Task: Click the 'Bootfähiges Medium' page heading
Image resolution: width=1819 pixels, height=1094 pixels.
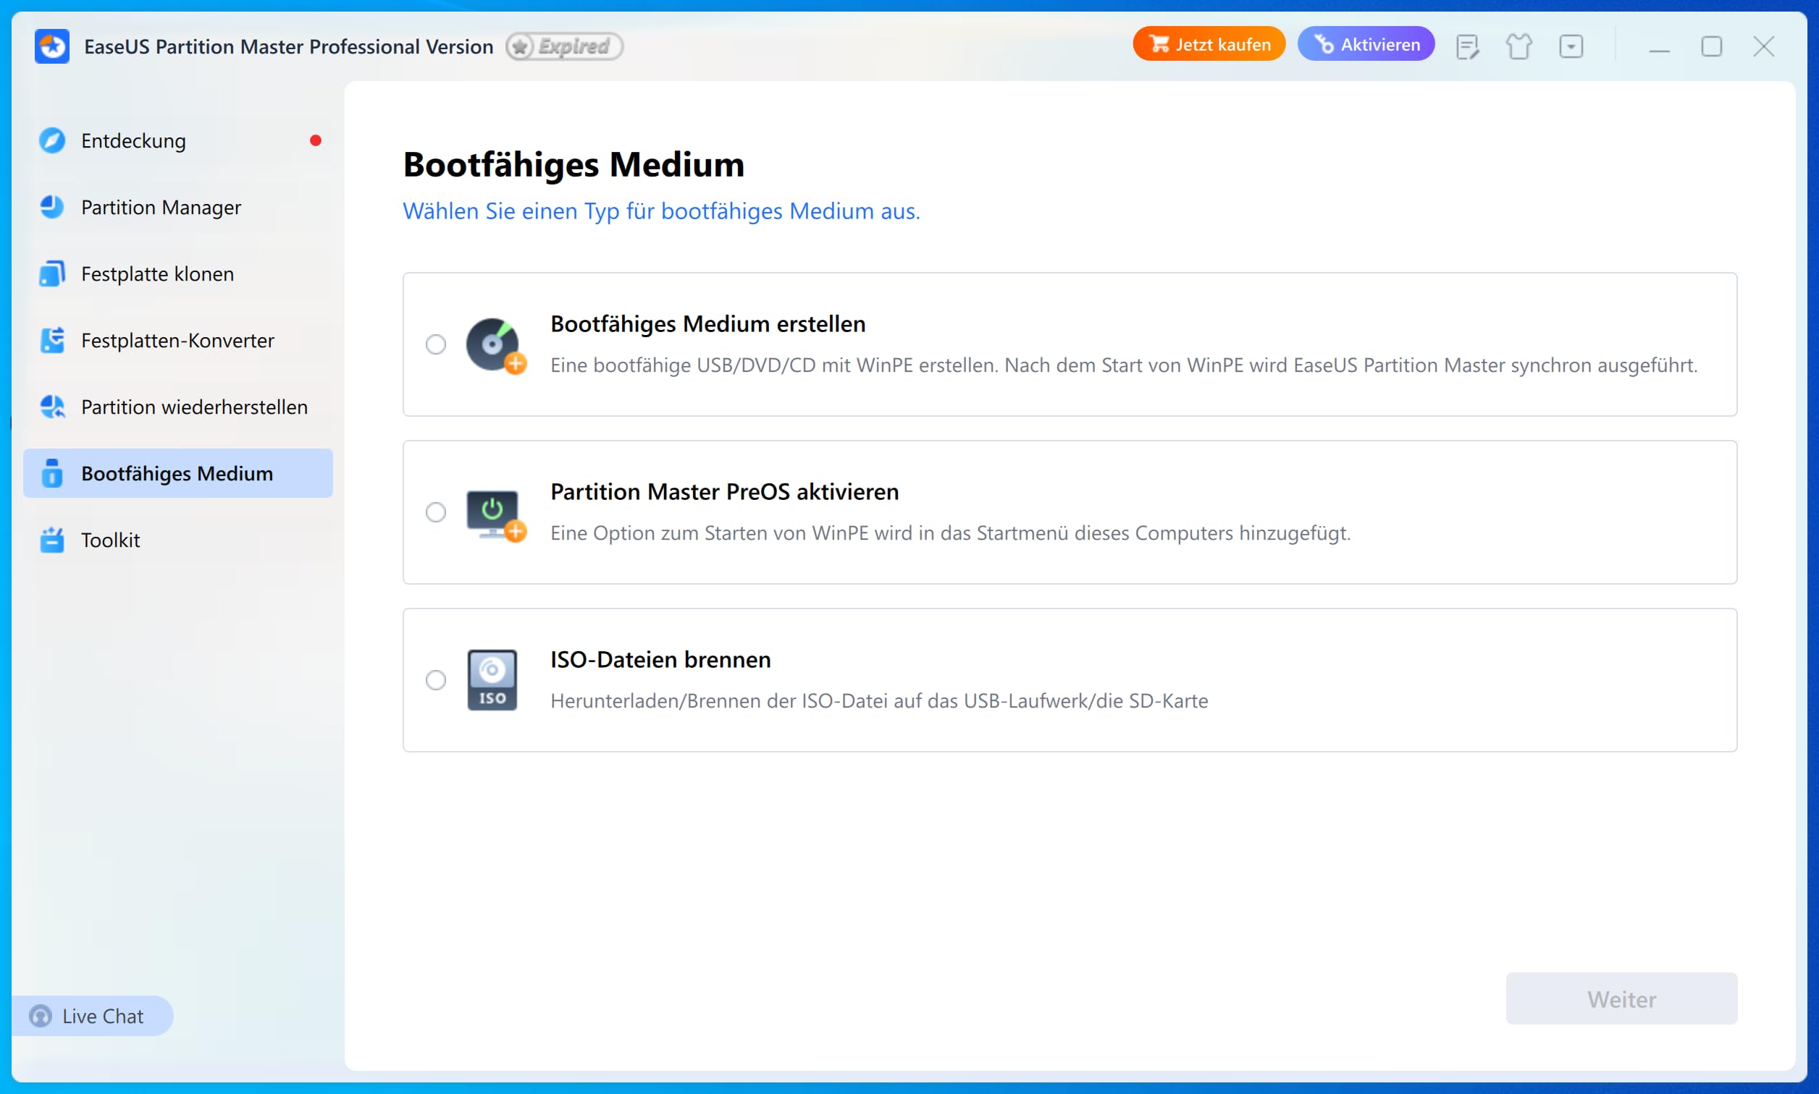Action: click(x=573, y=164)
